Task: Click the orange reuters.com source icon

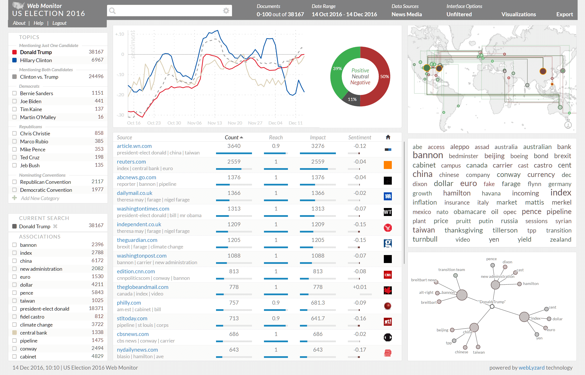Action: (x=388, y=165)
